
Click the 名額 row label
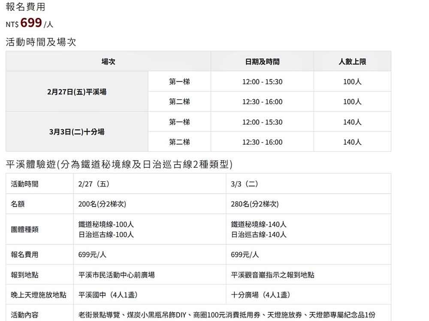click(18, 204)
